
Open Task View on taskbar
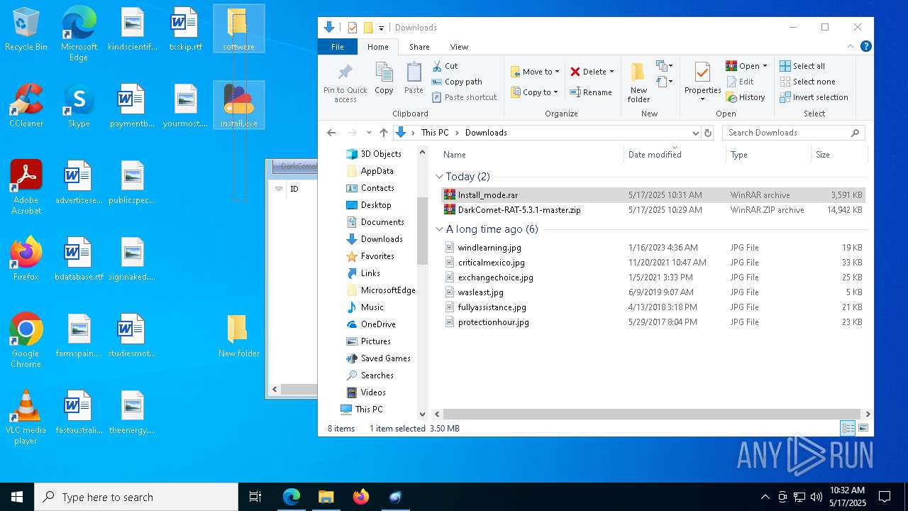point(255,497)
